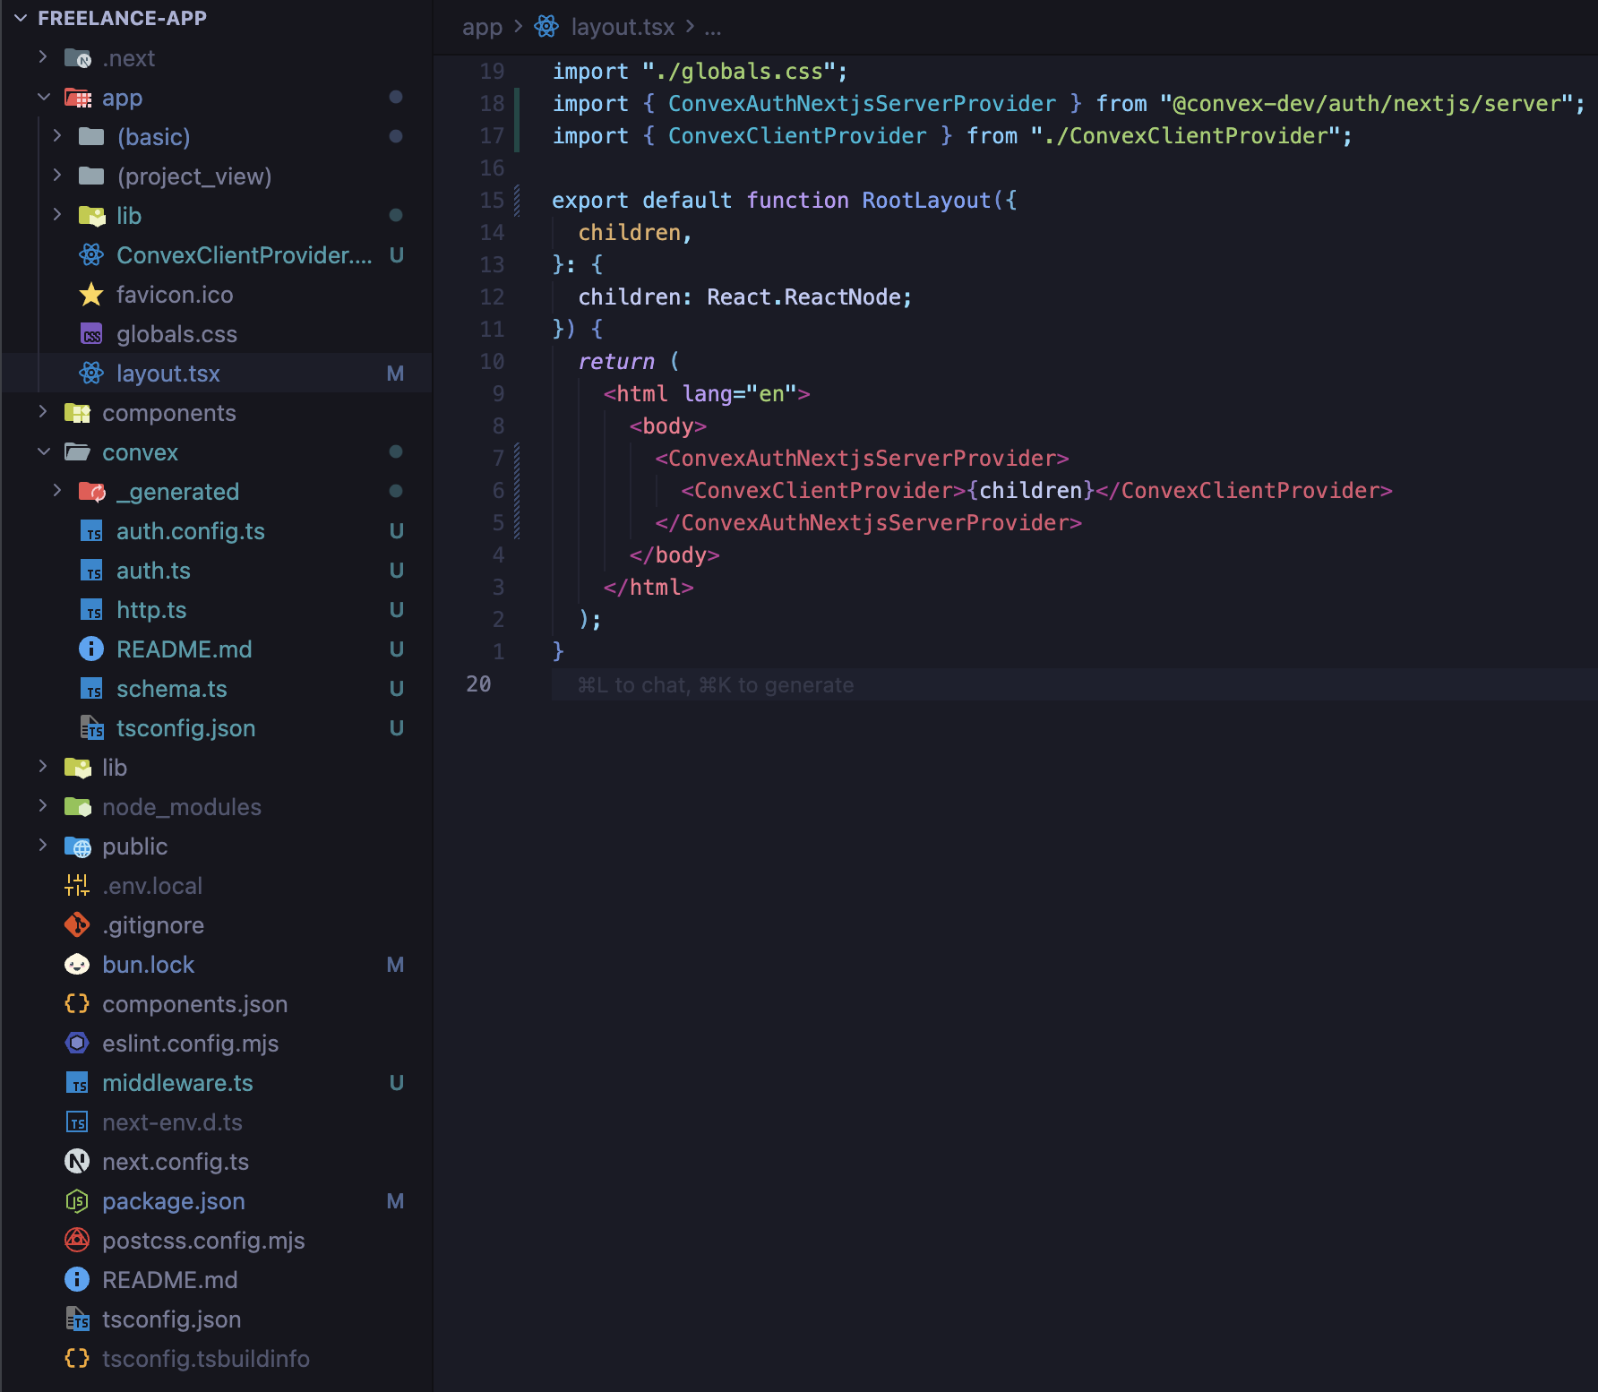
Task: Open the app breadcrumb at the top
Action: 482,27
